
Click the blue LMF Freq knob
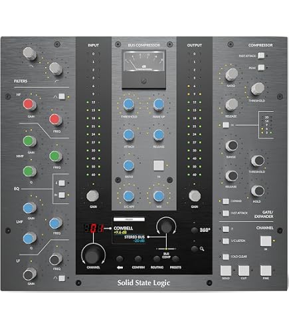point(56,223)
